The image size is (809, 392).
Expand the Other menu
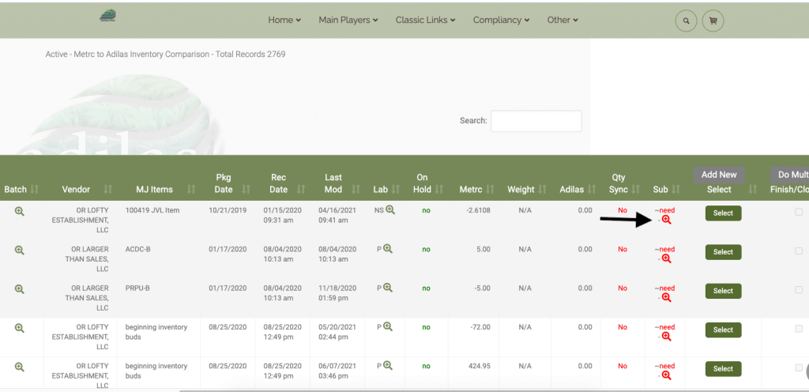pyautogui.click(x=563, y=20)
